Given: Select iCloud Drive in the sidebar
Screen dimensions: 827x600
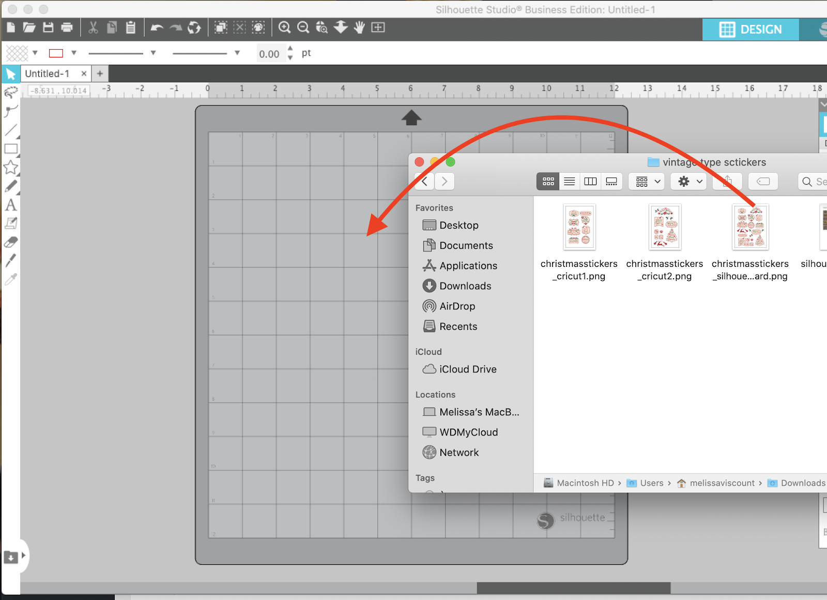Looking at the screenshot, I should [460, 369].
